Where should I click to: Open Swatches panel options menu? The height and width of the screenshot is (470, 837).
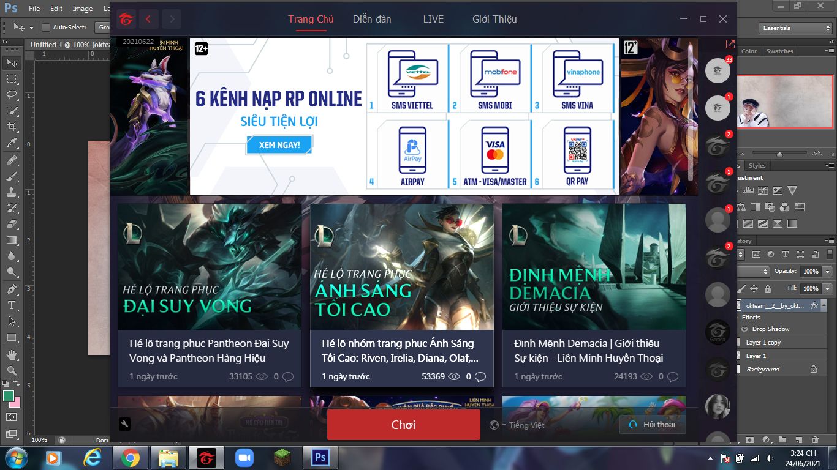tap(829, 51)
